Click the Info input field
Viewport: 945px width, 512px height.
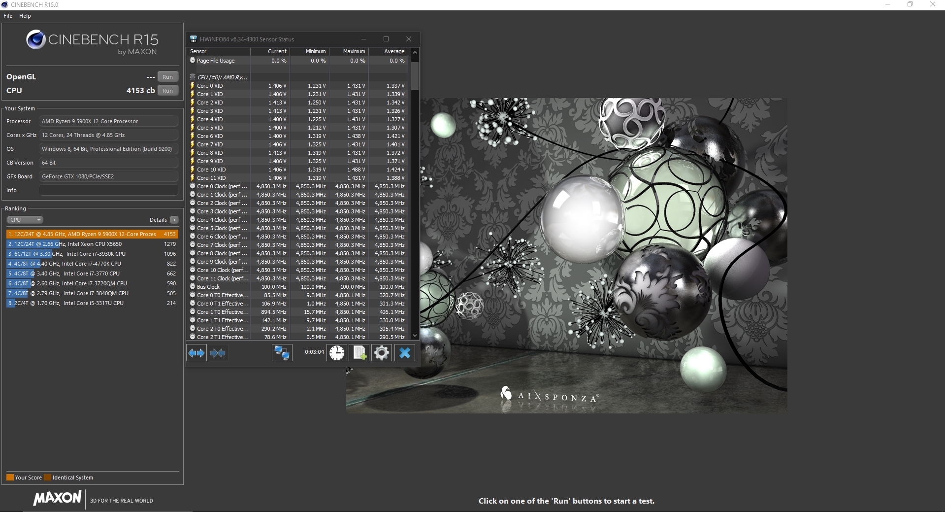click(x=109, y=190)
